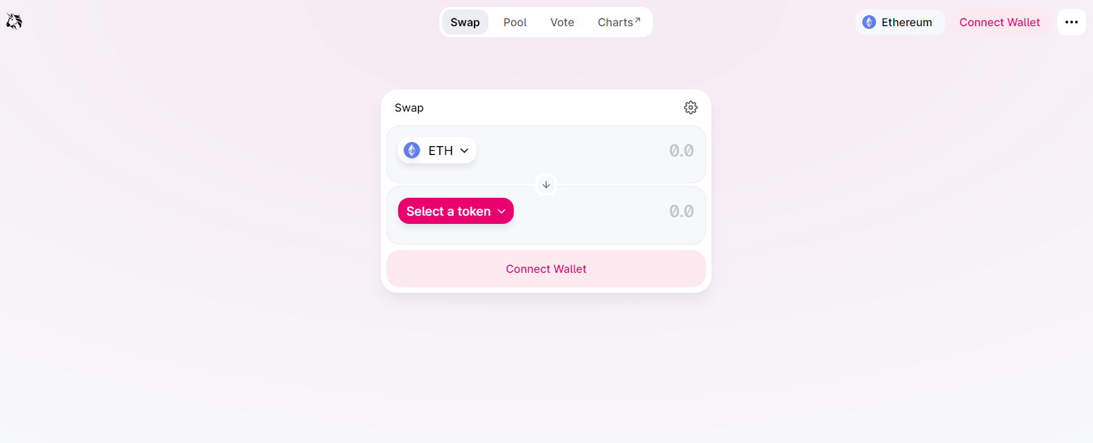Open the Charts link

(619, 22)
